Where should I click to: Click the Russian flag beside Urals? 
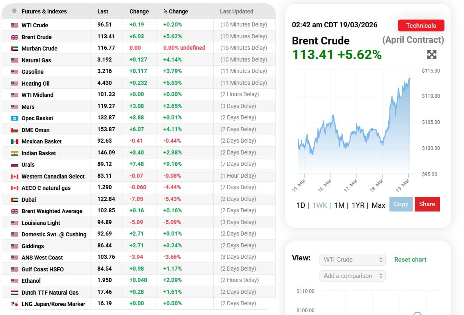15,165
